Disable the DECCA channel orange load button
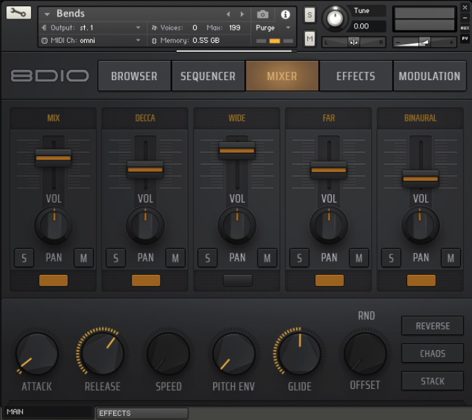Screen dimensions: 472x420 pos(146,280)
